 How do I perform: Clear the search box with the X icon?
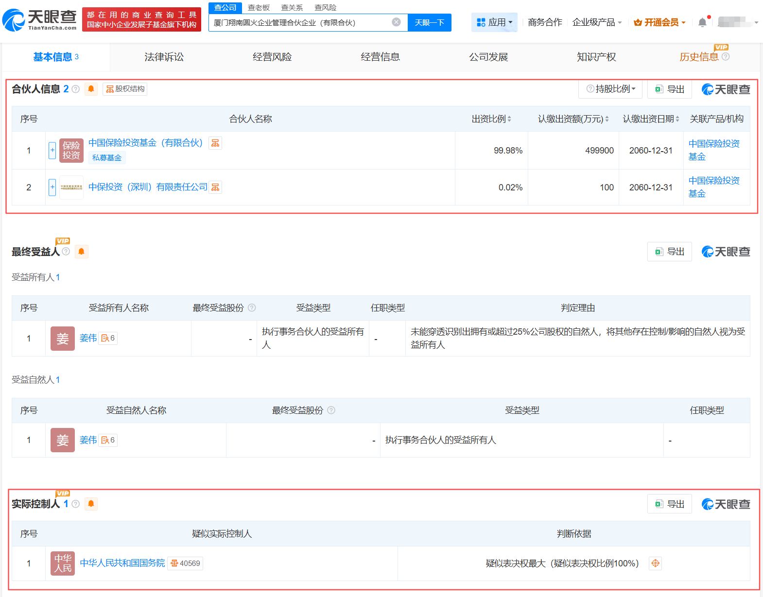pos(397,22)
